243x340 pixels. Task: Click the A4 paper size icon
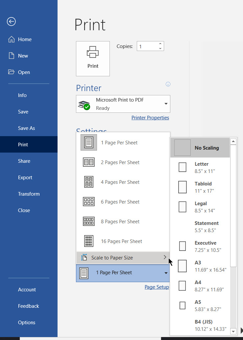click(x=182, y=286)
